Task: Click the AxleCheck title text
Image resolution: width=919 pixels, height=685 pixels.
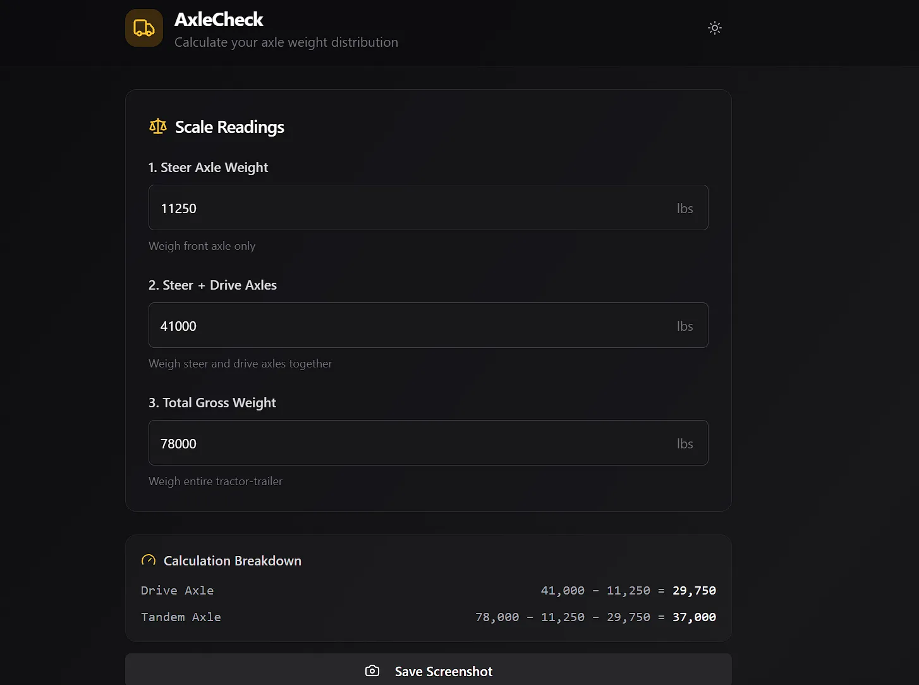Action: pyautogui.click(x=219, y=20)
